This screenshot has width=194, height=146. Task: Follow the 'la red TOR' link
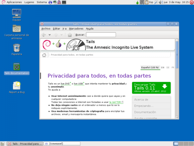pos(116,102)
